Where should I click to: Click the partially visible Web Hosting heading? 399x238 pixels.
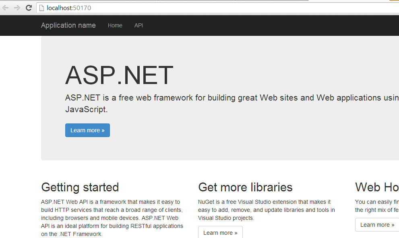[376, 187]
